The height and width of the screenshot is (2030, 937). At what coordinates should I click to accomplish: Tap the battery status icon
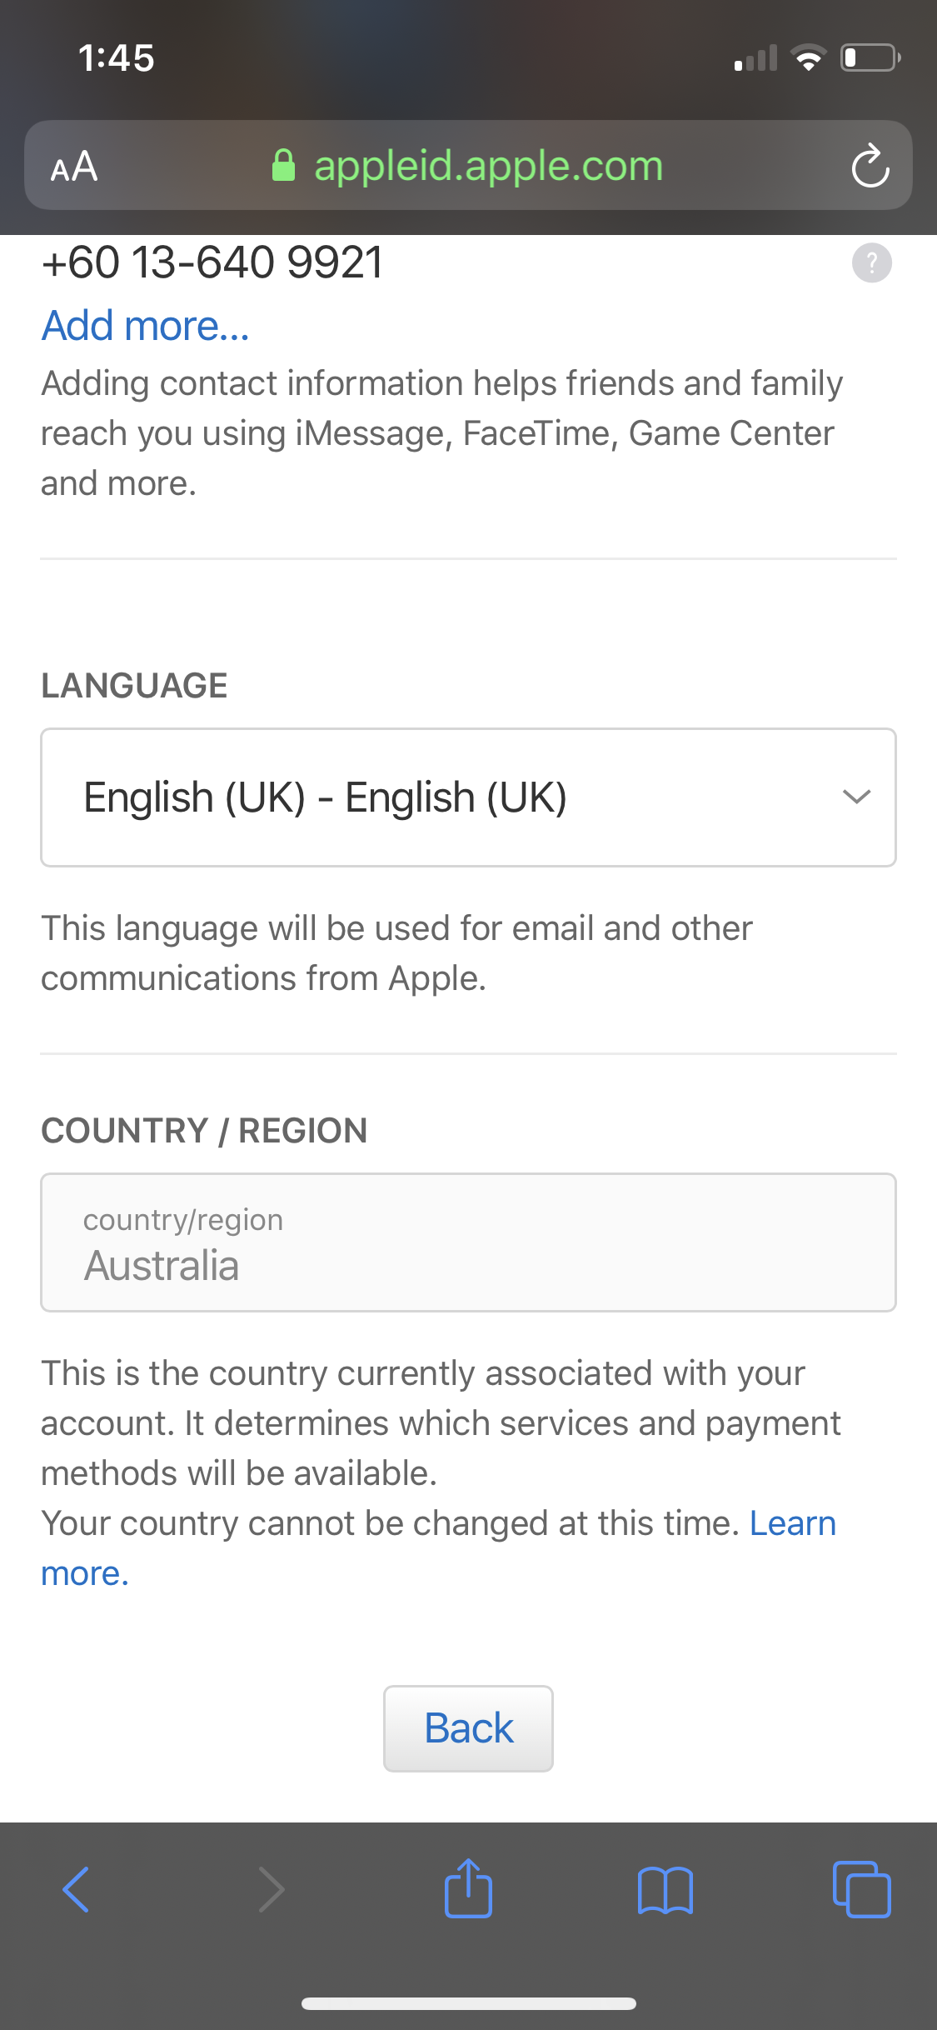[x=870, y=57]
